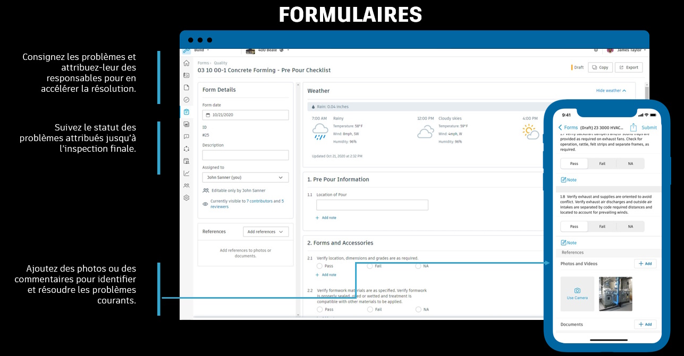Open the Sheets icon below Home in sidebar
The width and height of the screenshot is (684, 356).
point(187,75)
